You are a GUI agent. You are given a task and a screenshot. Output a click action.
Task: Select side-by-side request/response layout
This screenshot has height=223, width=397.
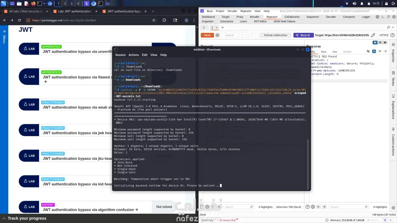click(375, 42)
